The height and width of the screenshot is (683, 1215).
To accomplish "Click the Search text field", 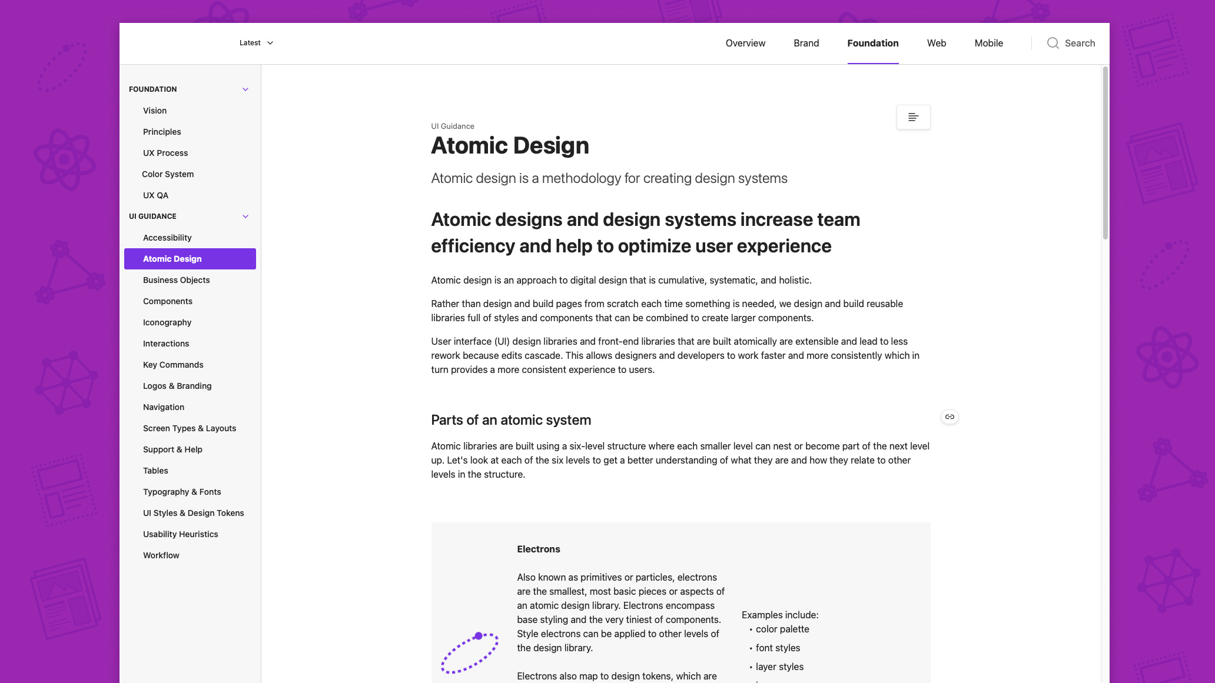I will click(1080, 43).
